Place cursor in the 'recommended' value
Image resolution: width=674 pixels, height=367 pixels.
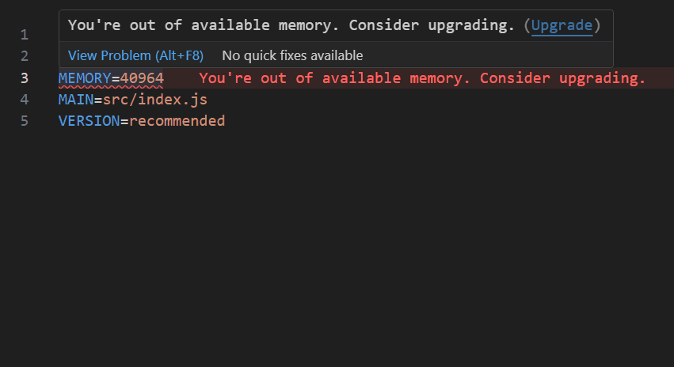(x=177, y=121)
